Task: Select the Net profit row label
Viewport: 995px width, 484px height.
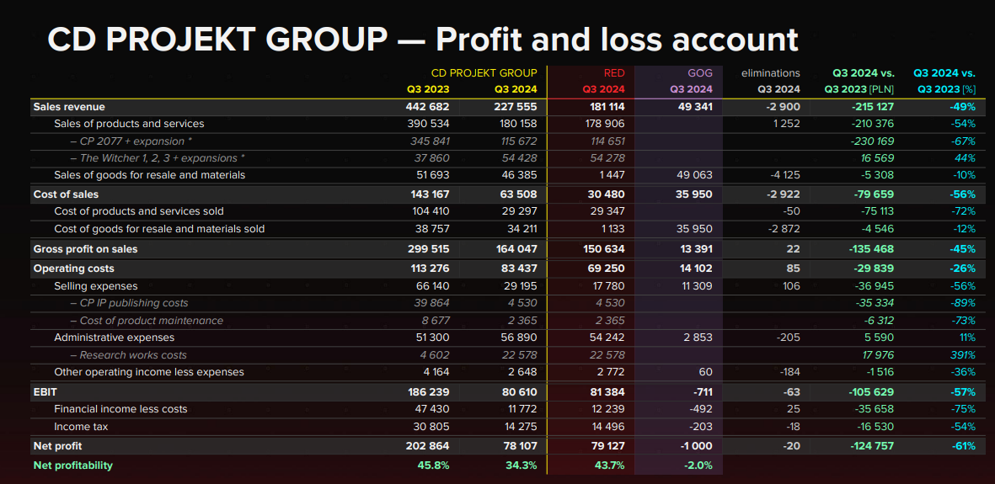Action: [x=57, y=446]
